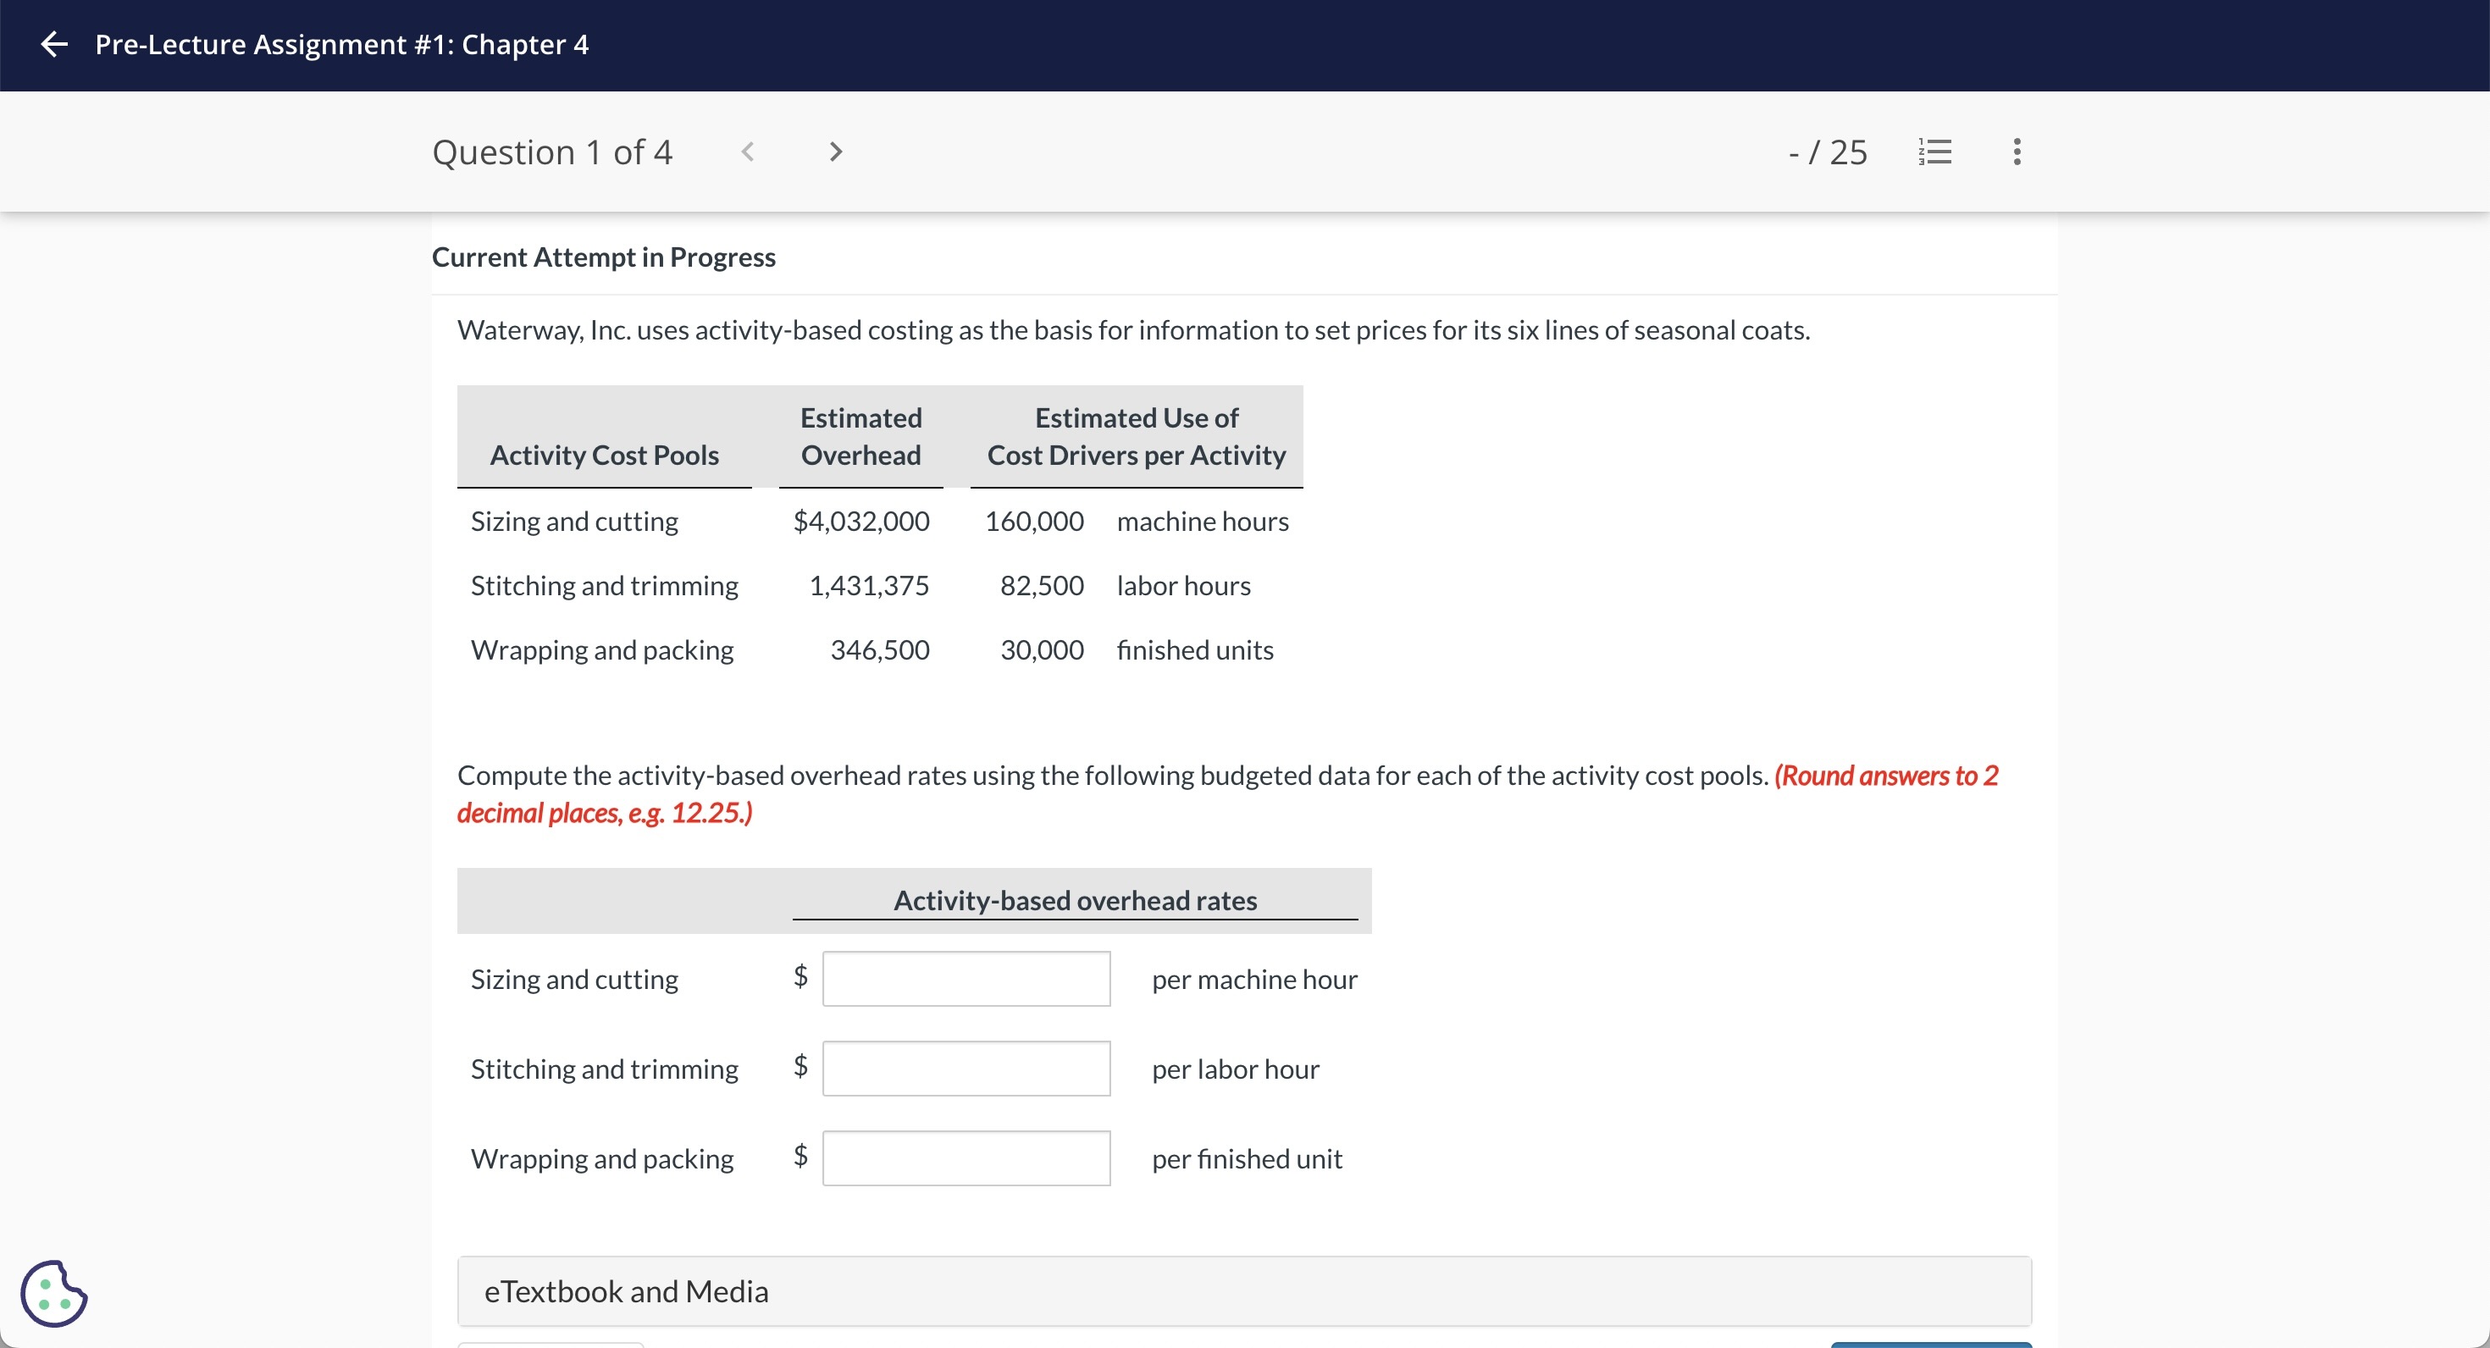Screen dimensions: 2490x1348
Task: Click the $4,032,000 overhead value
Action: tap(860, 522)
